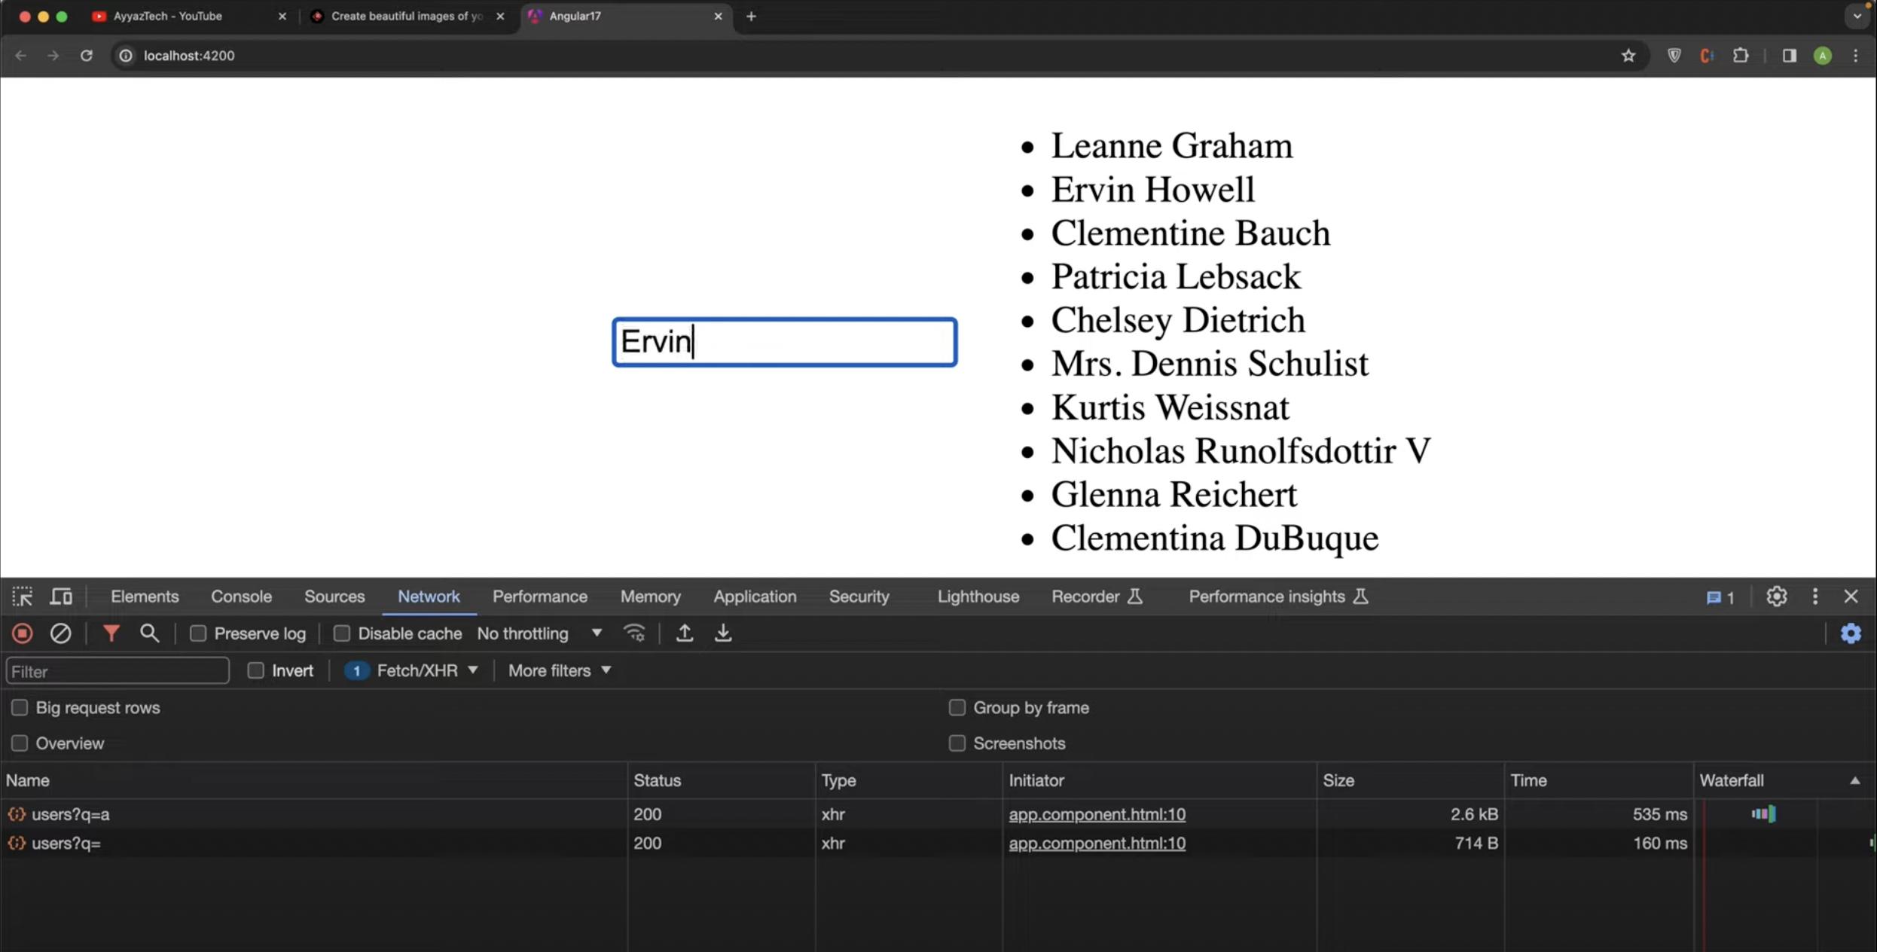Open the No throttling dropdown
The height and width of the screenshot is (952, 1877).
(539, 633)
